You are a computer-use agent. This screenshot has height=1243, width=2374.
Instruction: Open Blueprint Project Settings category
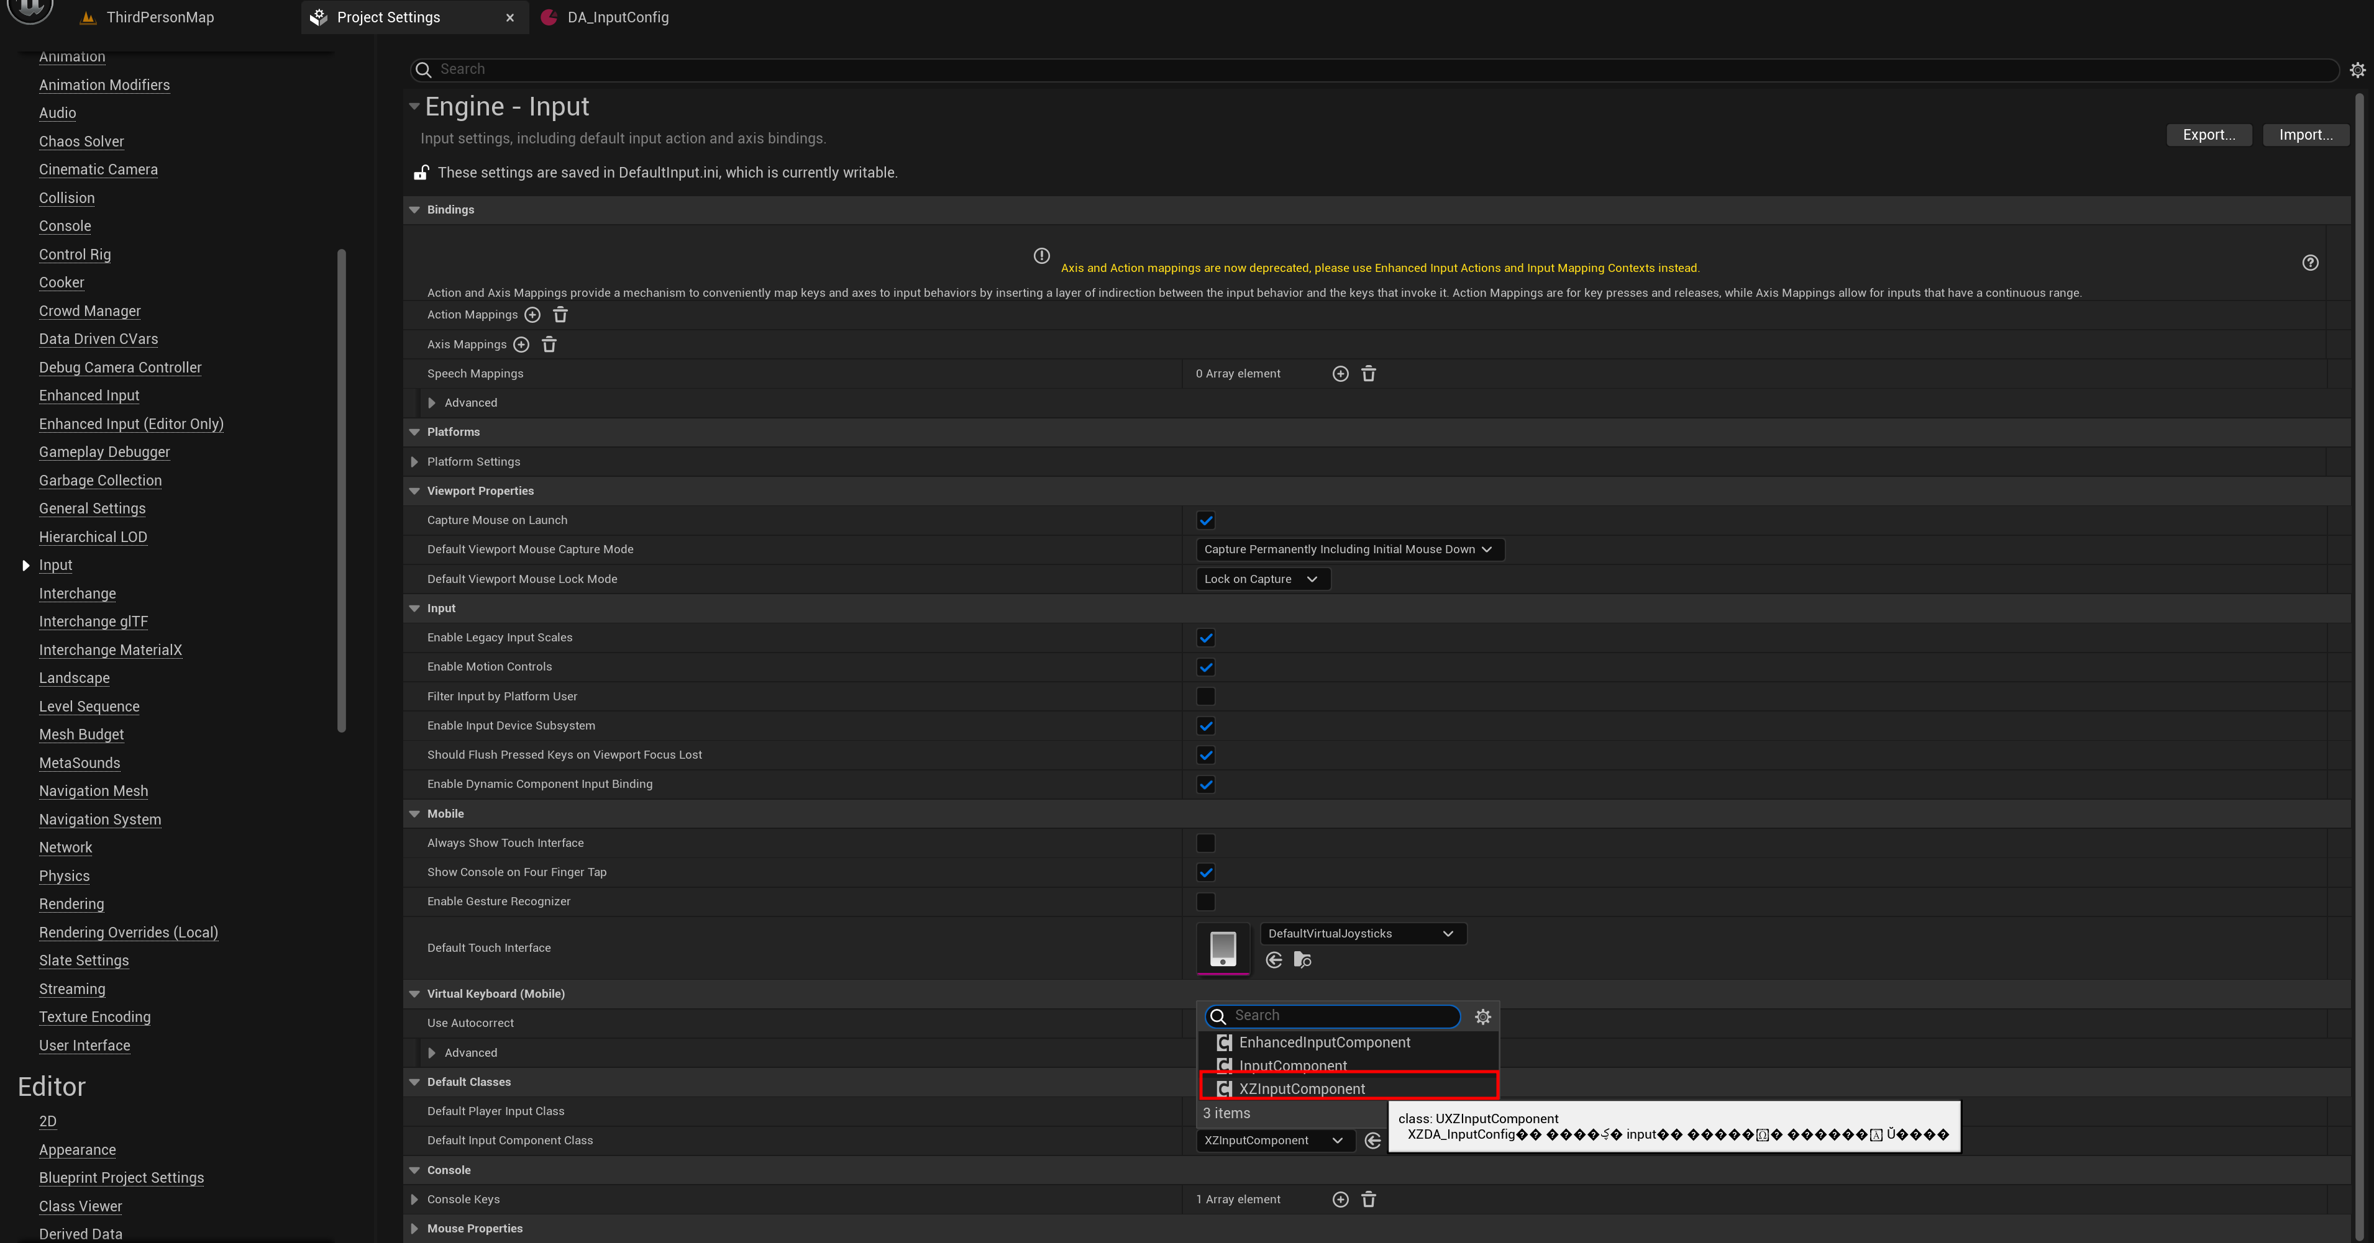121,1178
